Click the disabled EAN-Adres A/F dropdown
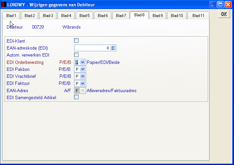This screenshot has width=234, height=165. [80, 90]
